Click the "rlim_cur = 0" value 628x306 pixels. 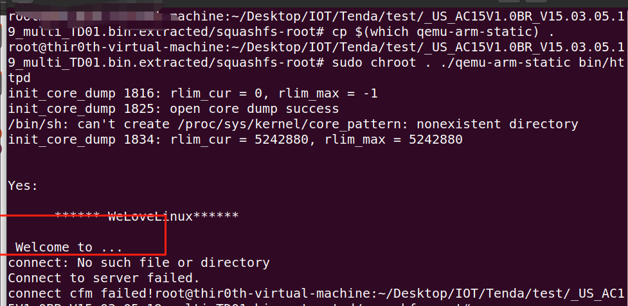tap(216, 94)
